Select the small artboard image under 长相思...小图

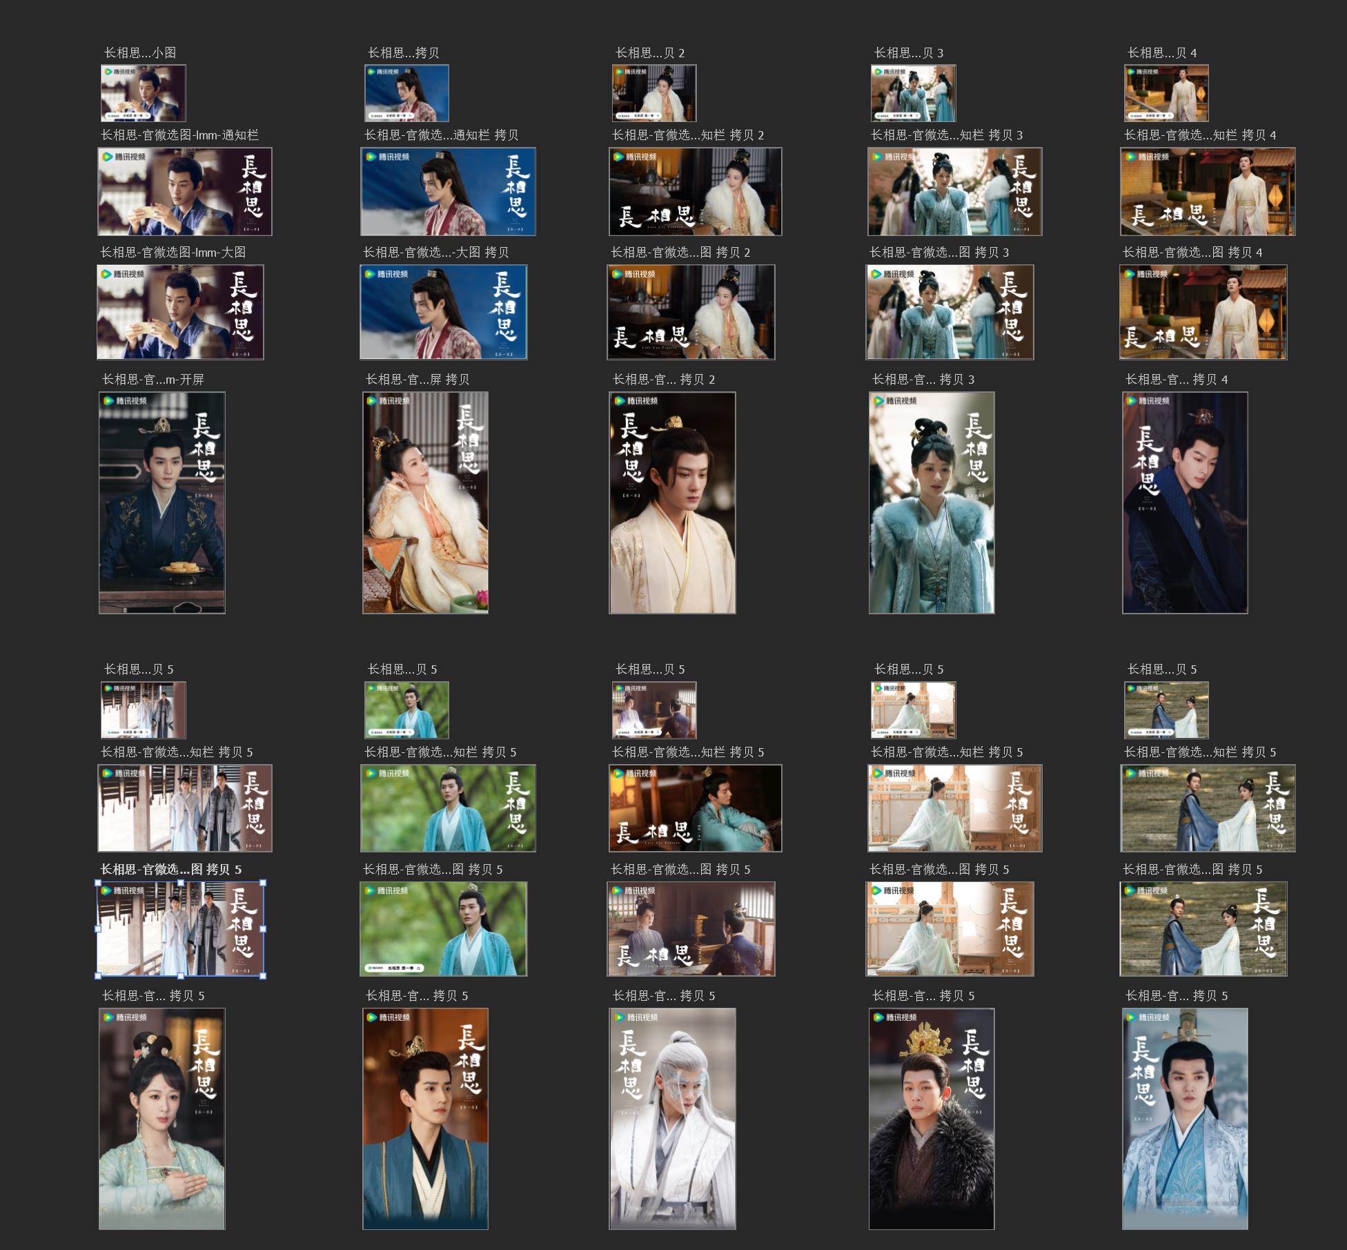point(144,93)
